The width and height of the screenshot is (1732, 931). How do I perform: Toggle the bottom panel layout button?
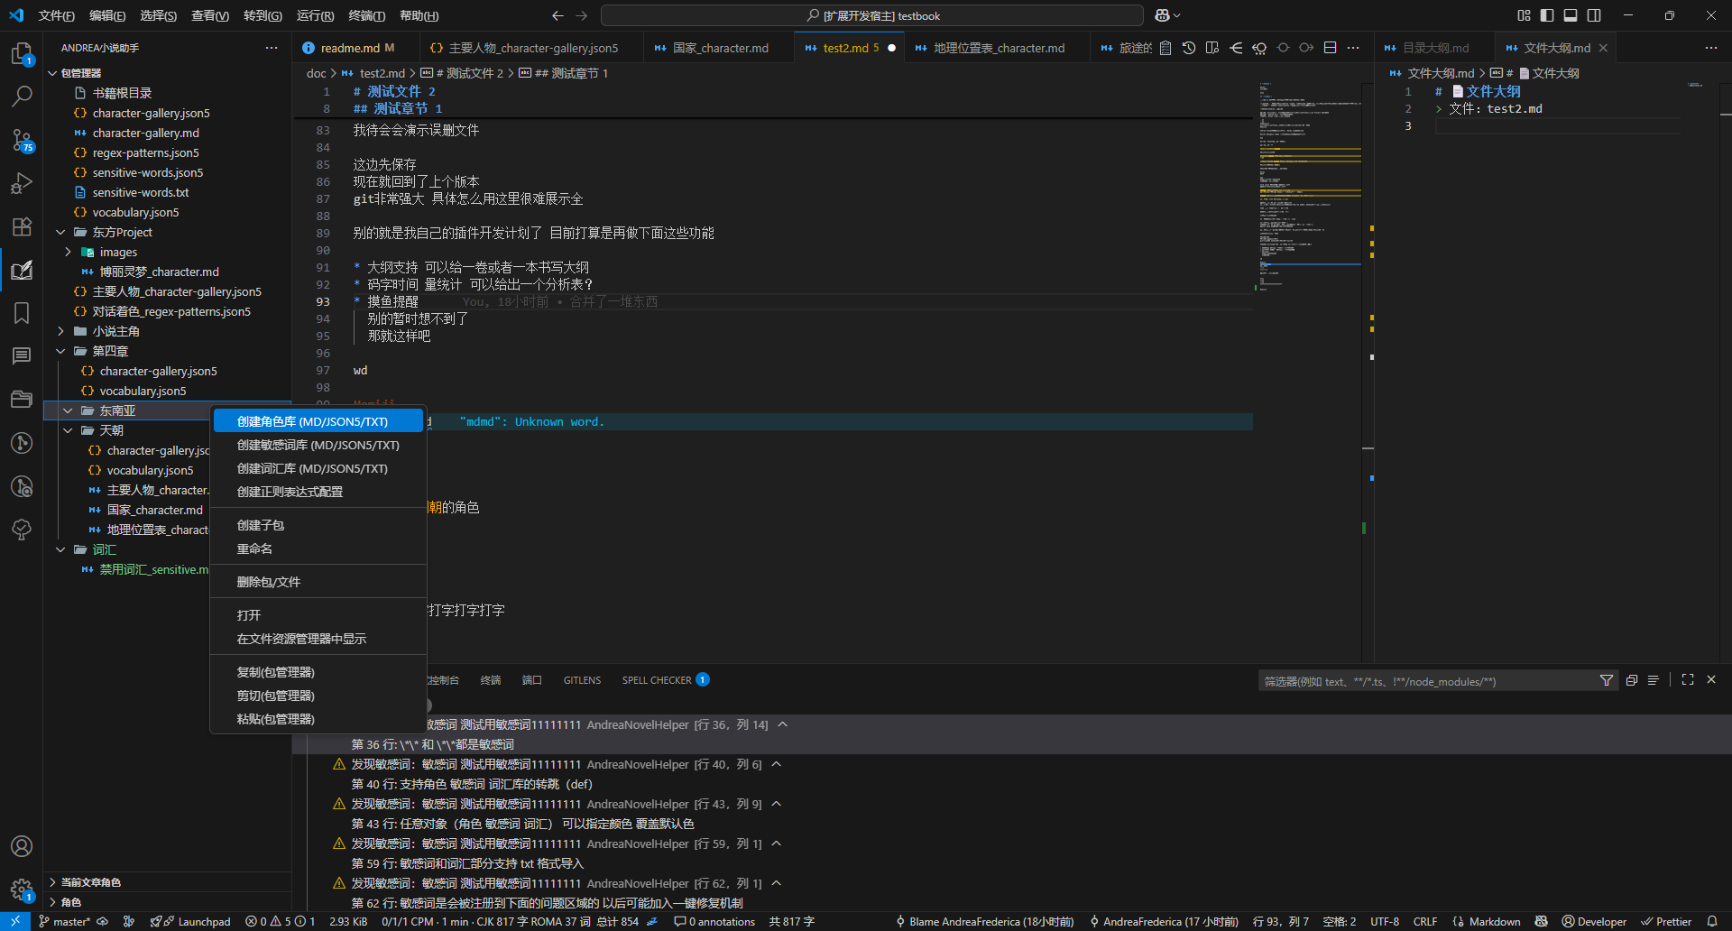pyautogui.click(x=1571, y=15)
